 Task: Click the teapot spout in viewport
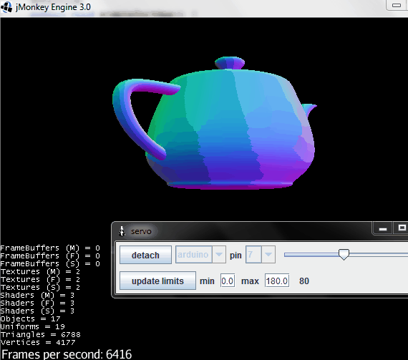click(x=309, y=110)
